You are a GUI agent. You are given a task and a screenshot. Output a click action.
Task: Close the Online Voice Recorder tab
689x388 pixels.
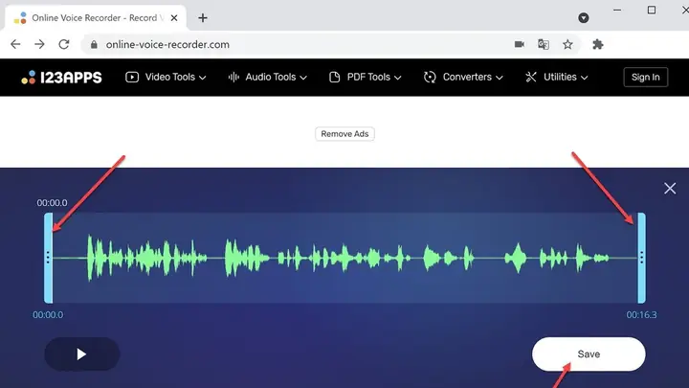(174, 18)
